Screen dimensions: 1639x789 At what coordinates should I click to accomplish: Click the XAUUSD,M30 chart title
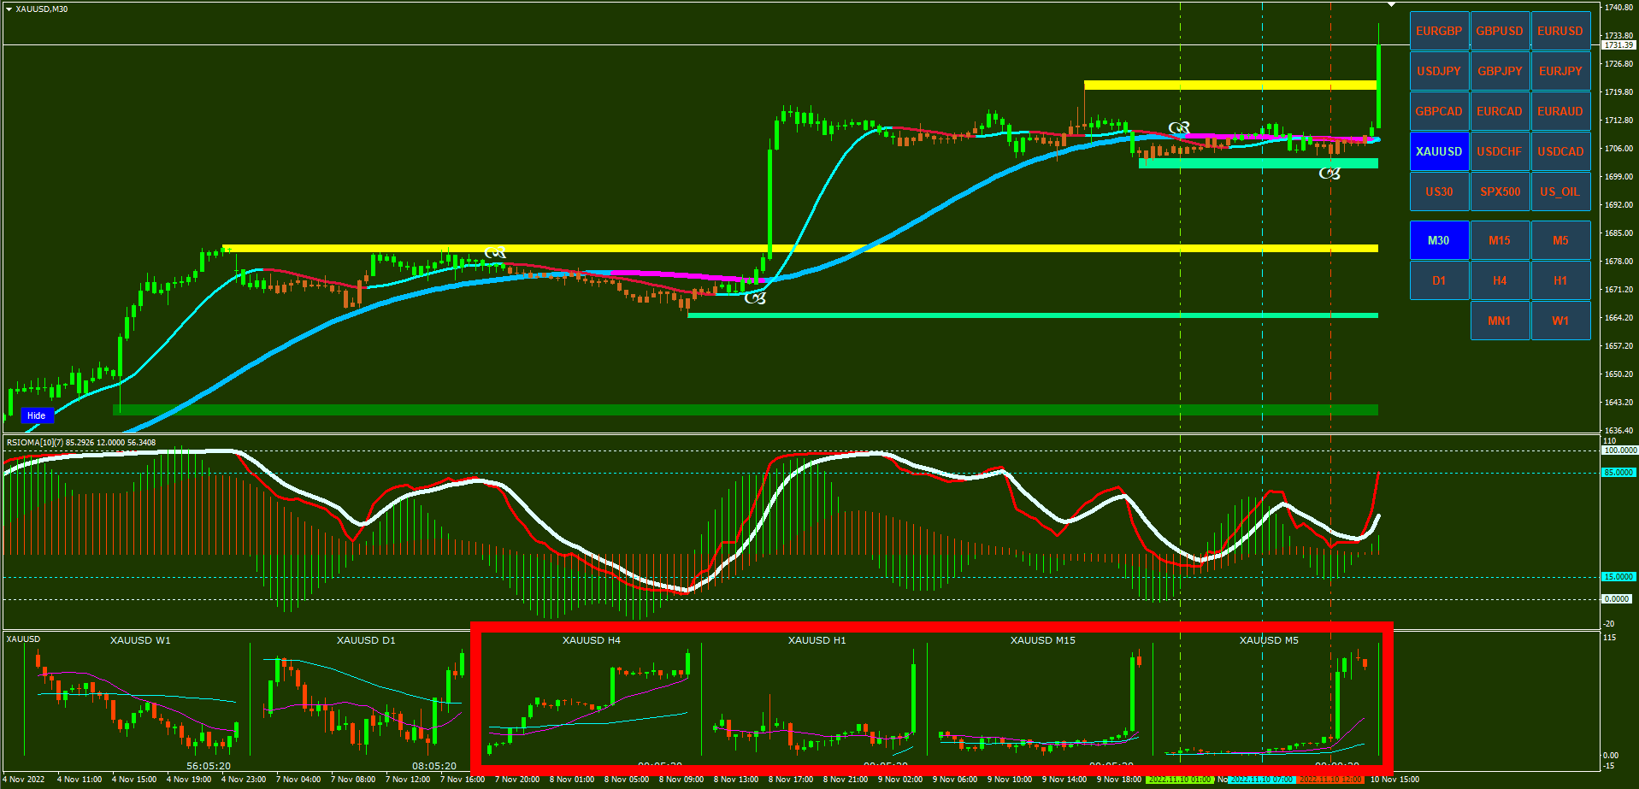pyautogui.click(x=42, y=9)
